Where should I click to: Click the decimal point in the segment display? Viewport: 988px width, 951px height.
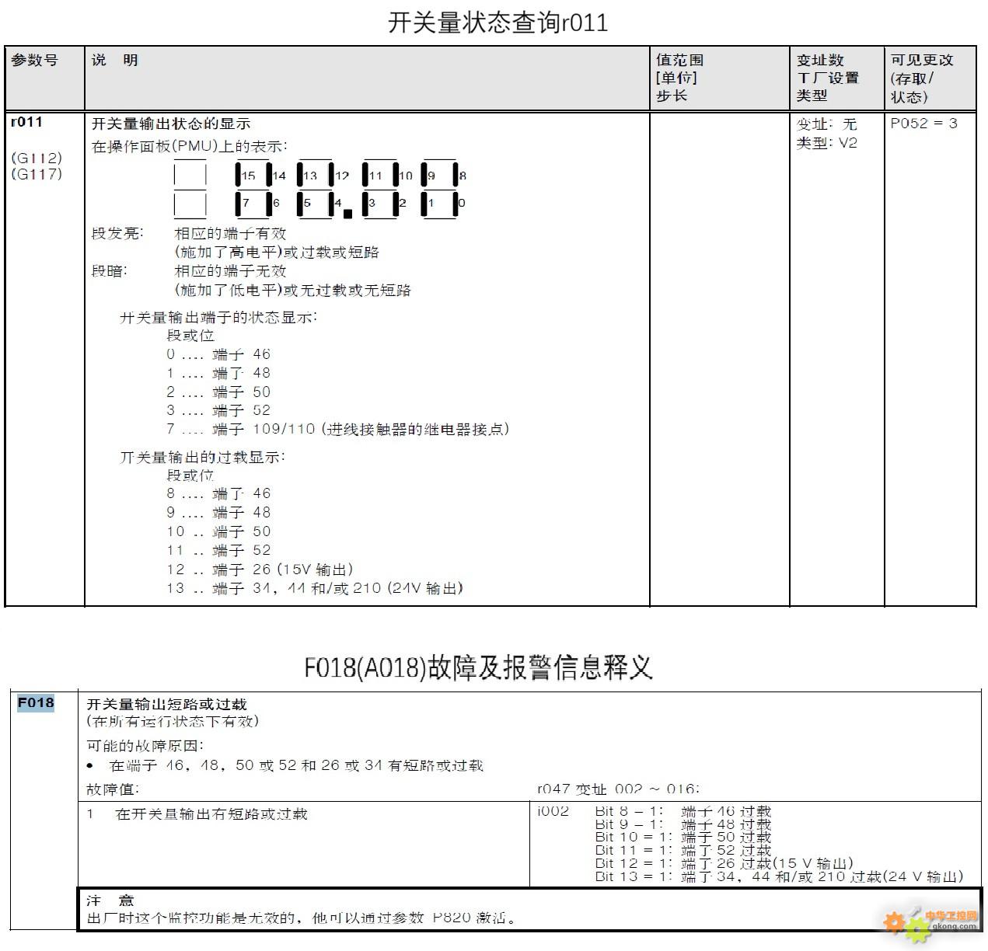tap(347, 214)
